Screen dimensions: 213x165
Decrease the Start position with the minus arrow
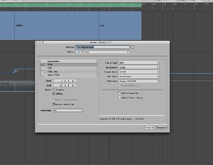[x=54, y=81]
